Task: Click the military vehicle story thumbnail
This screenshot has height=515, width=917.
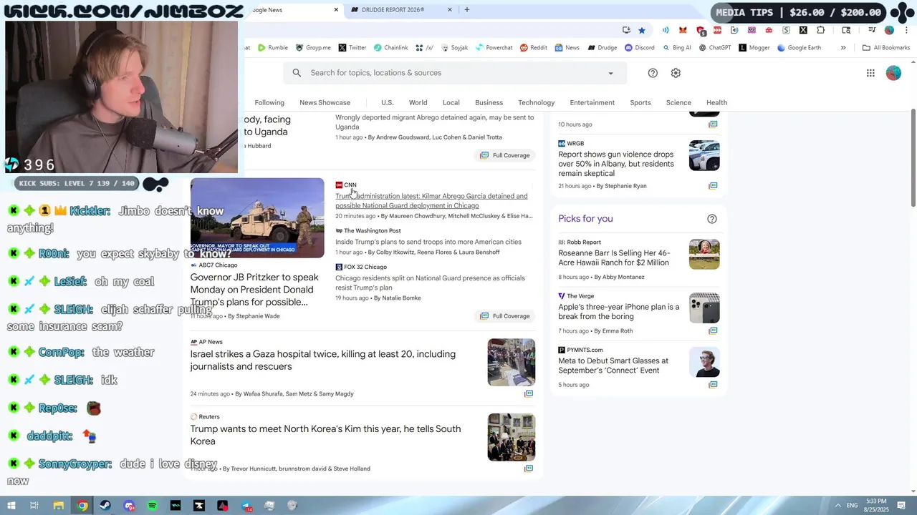Action: (x=257, y=217)
